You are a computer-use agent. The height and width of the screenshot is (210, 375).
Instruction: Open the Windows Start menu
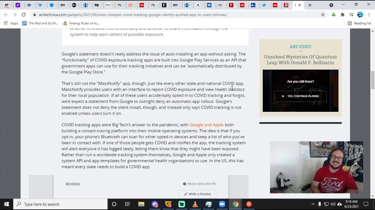pos(6,204)
